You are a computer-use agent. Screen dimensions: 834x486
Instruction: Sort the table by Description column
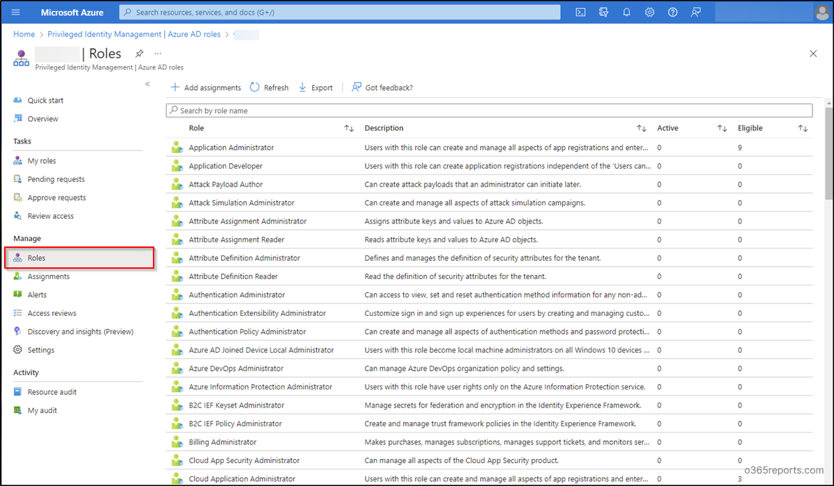[x=641, y=128]
